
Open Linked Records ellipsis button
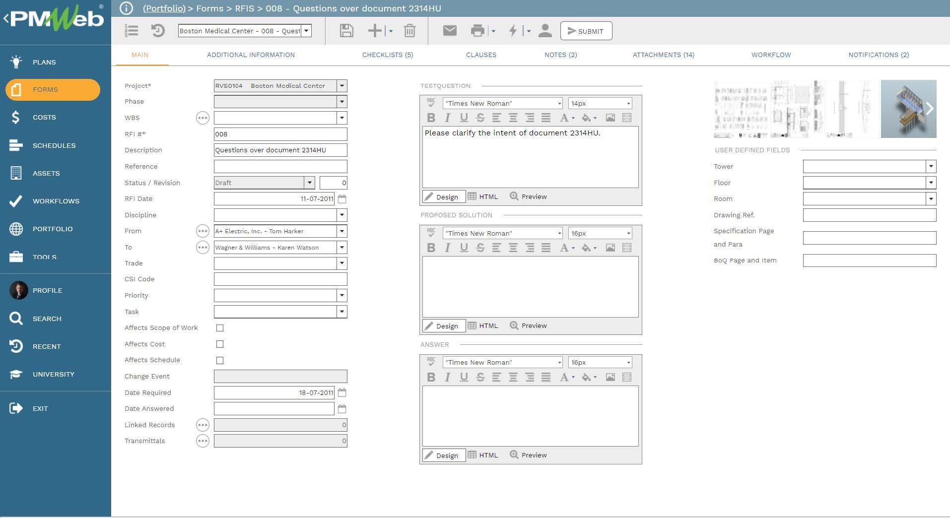click(x=203, y=425)
